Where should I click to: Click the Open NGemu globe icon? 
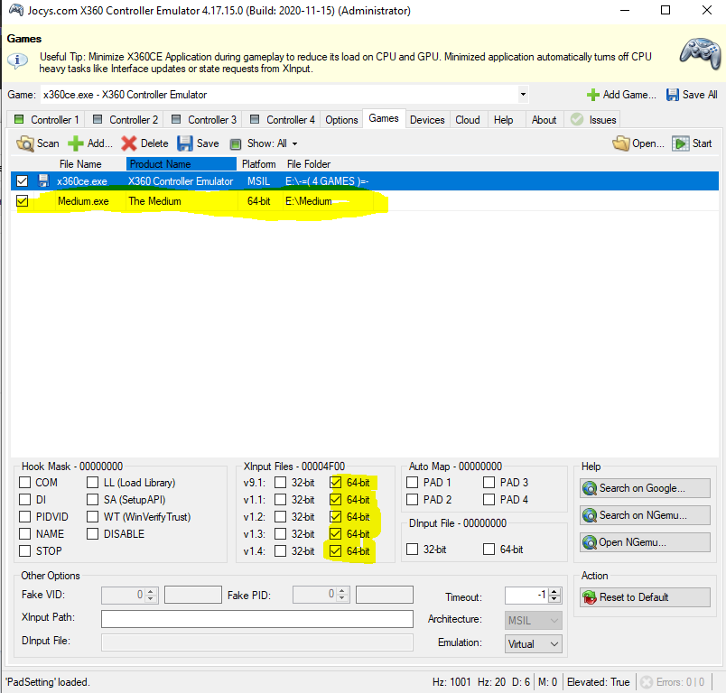point(590,542)
